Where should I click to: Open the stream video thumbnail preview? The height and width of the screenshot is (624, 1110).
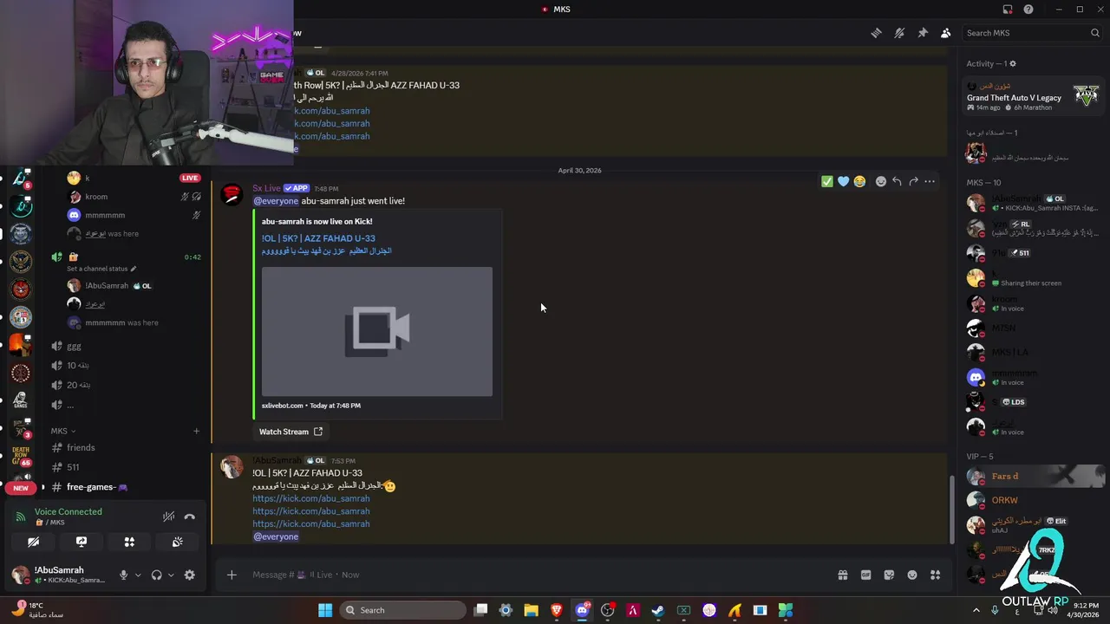pyautogui.click(x=377, y=331)
